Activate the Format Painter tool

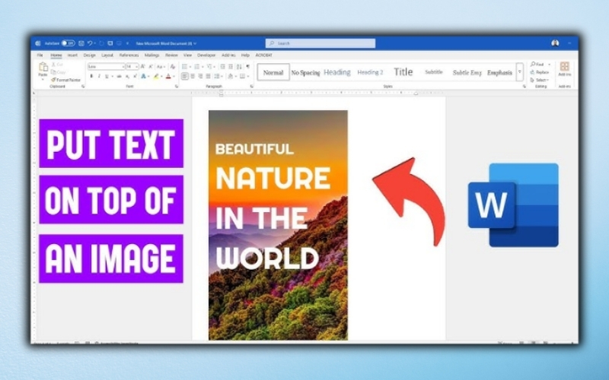pyautogui.click(x=65, y=80)
